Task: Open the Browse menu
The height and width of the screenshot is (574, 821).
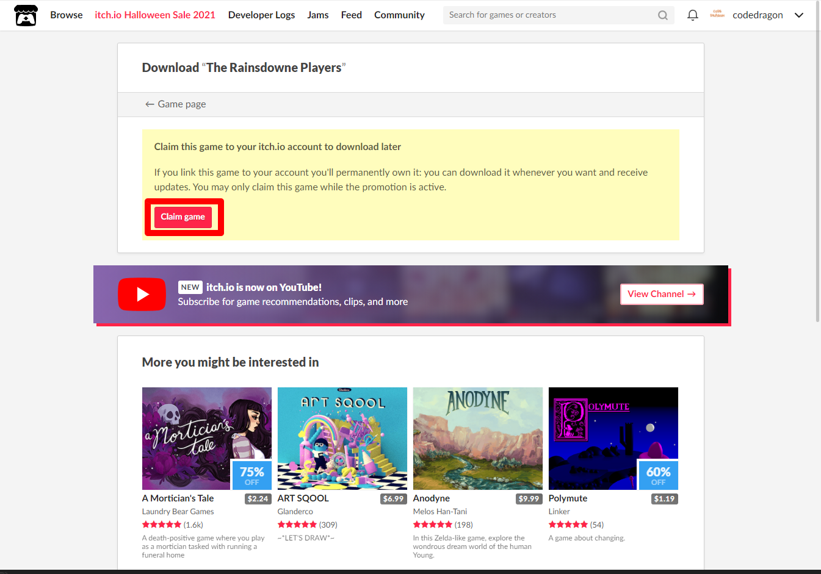Action: click(67, 15)
